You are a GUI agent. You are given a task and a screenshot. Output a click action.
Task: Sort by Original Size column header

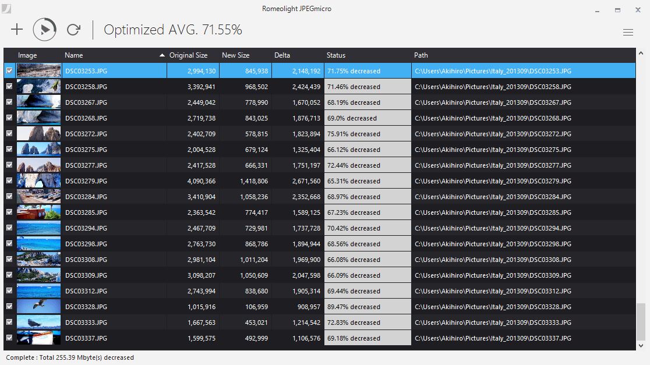point(188,55)
